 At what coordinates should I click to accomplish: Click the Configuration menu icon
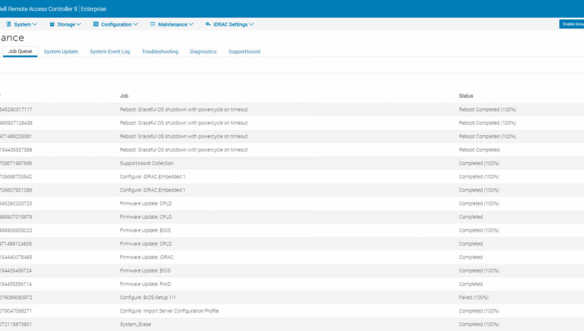(x=96, y=24)
